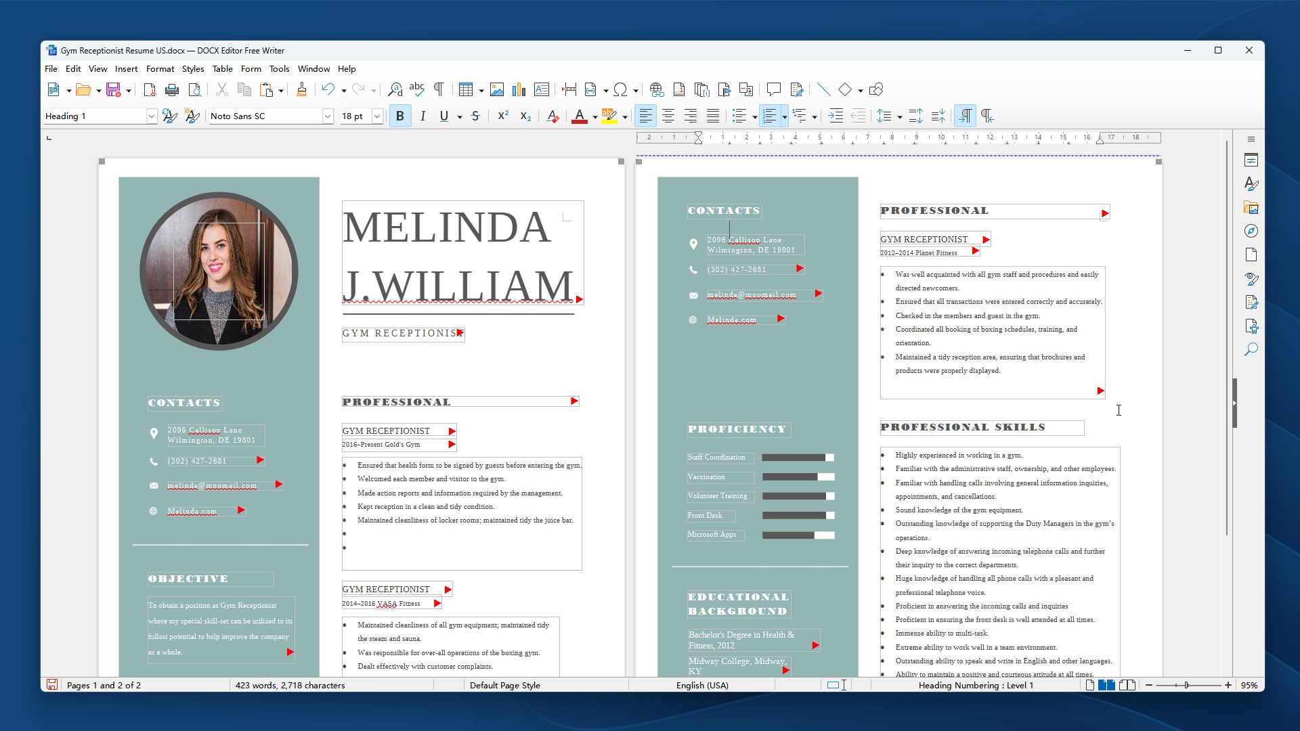Insert a hyperlink
Screen dimensions: 1300x731
(x=656, y=89)
